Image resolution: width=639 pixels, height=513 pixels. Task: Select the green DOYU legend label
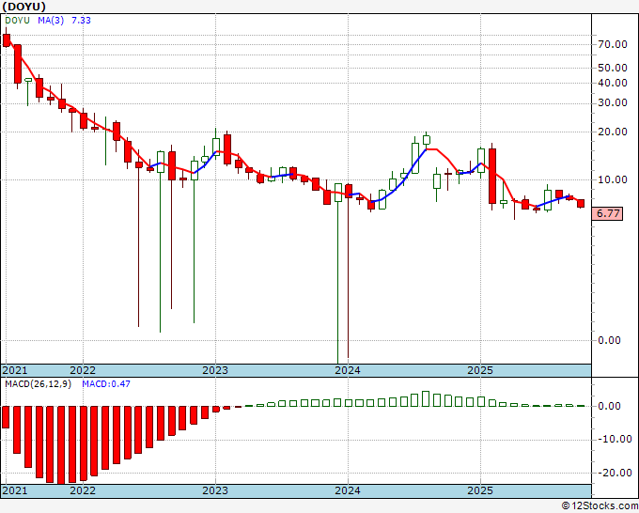point(17,21)
